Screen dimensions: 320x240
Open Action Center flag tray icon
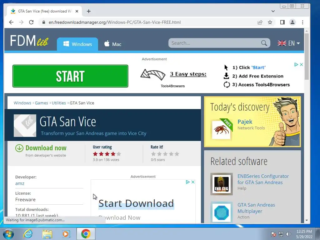click(x=273, y=234)
